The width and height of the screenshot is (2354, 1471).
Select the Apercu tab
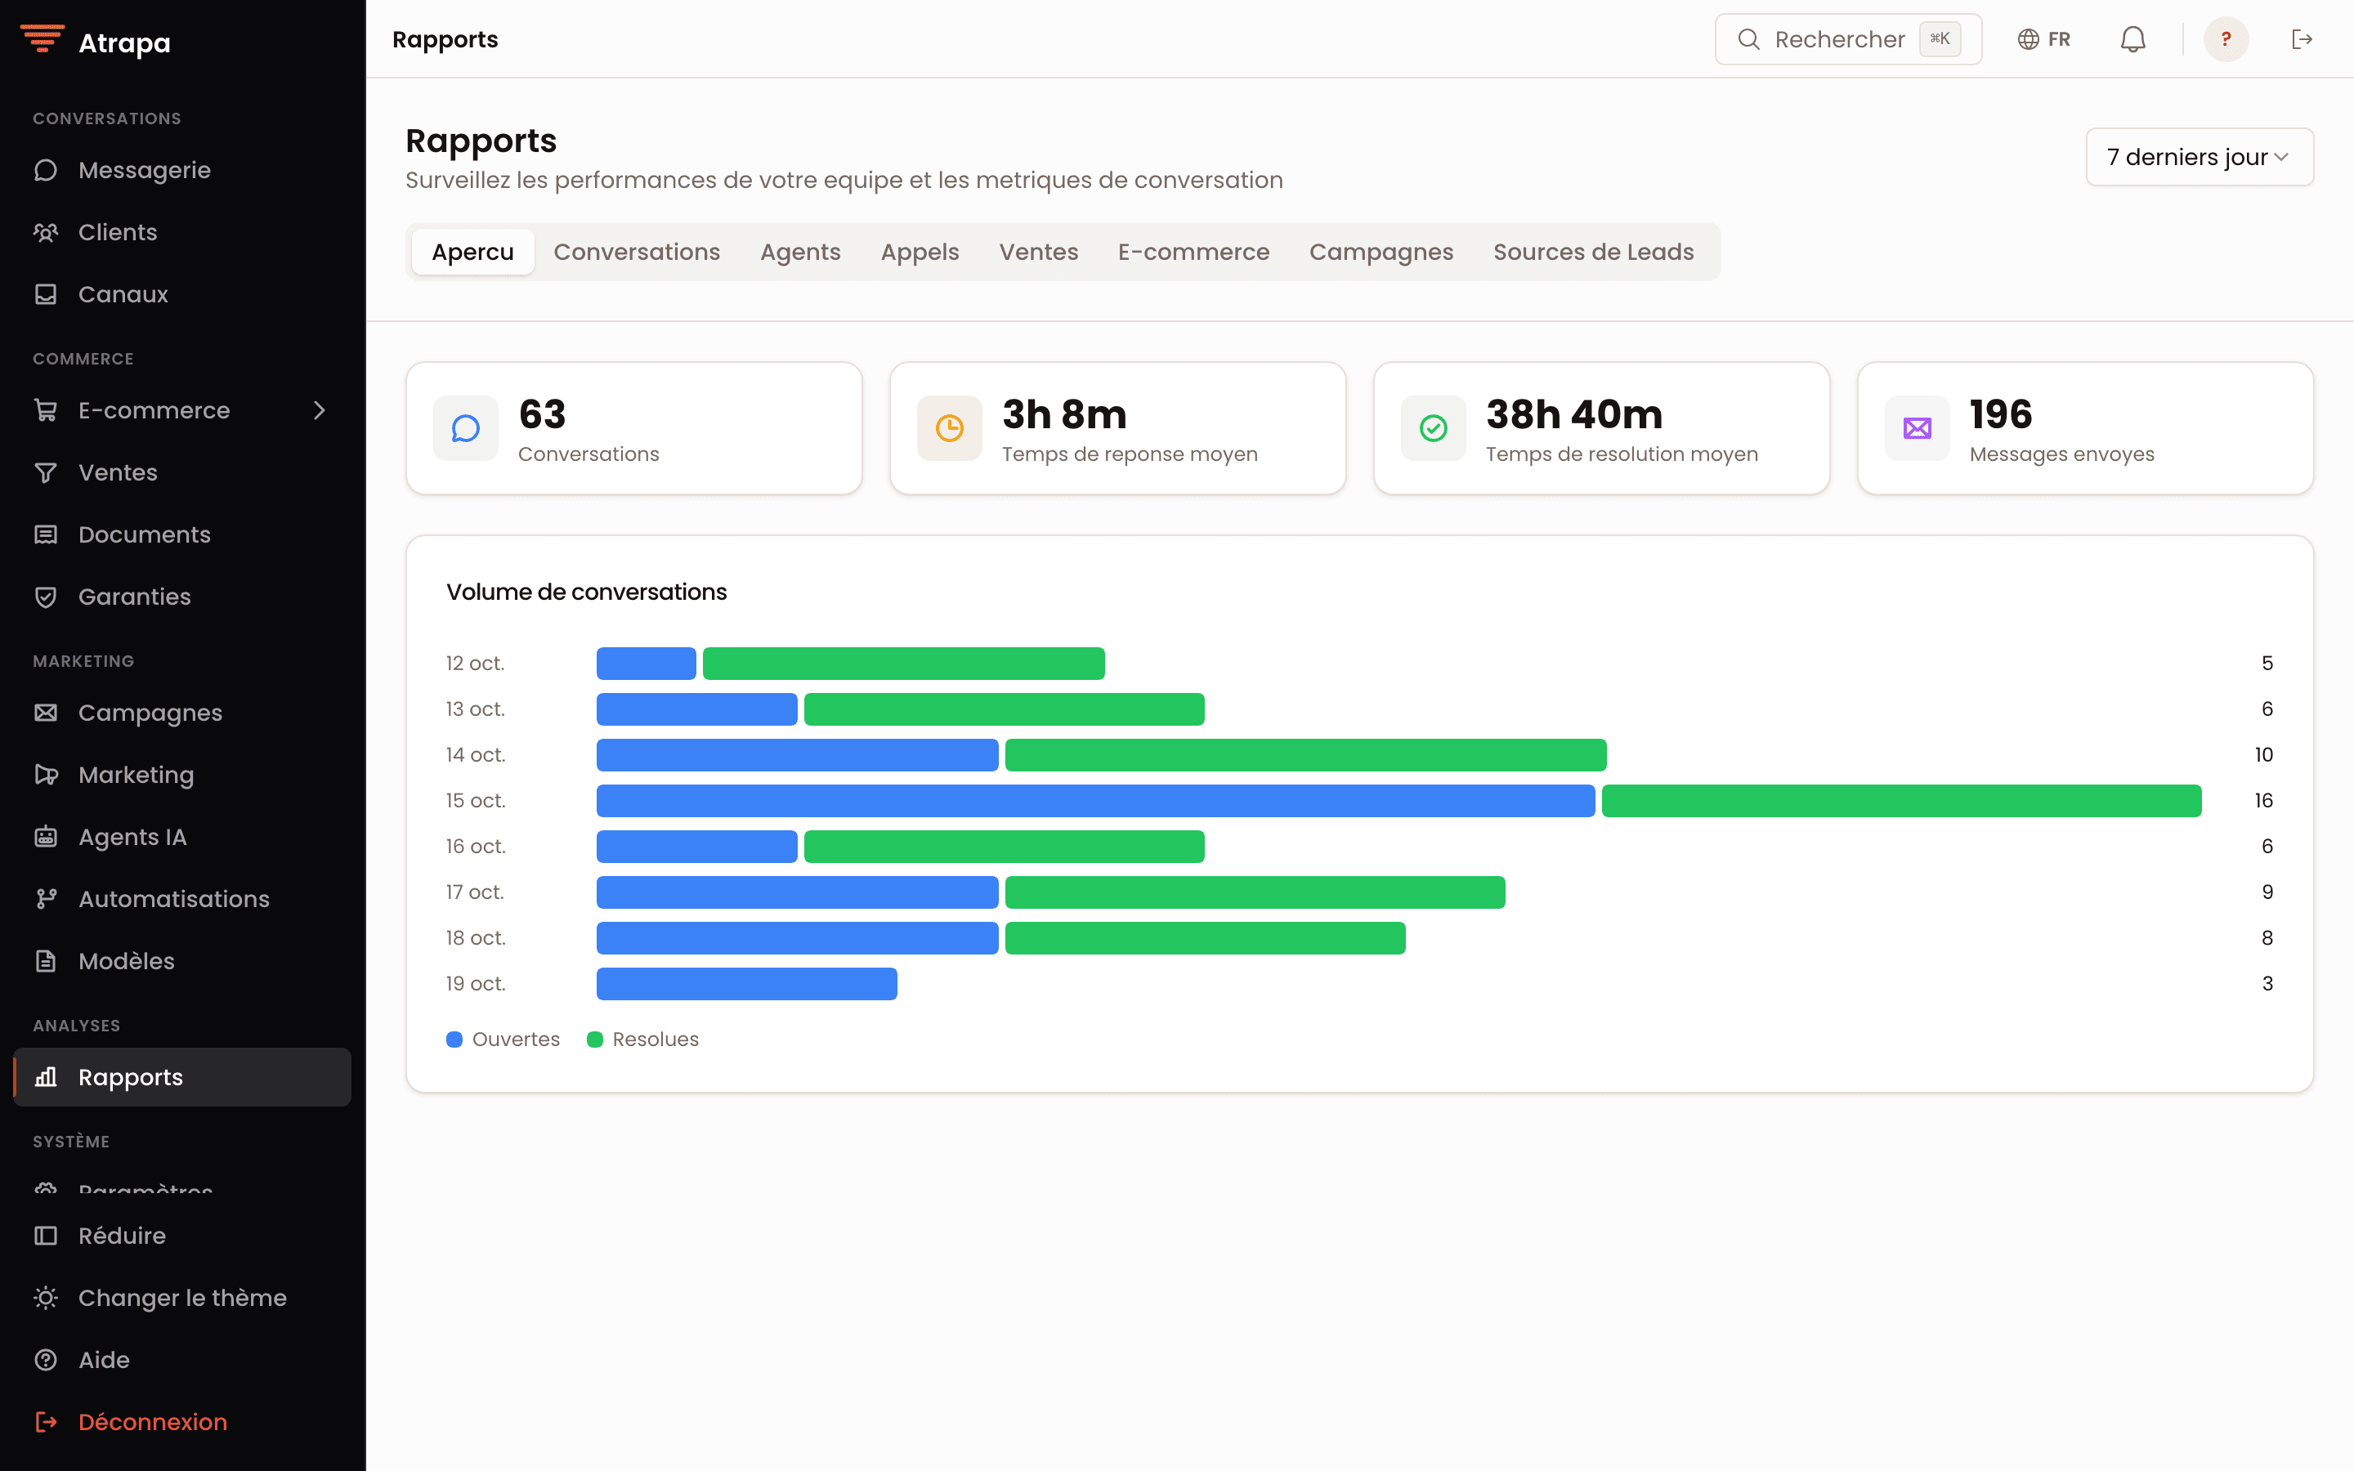[472, 252]
